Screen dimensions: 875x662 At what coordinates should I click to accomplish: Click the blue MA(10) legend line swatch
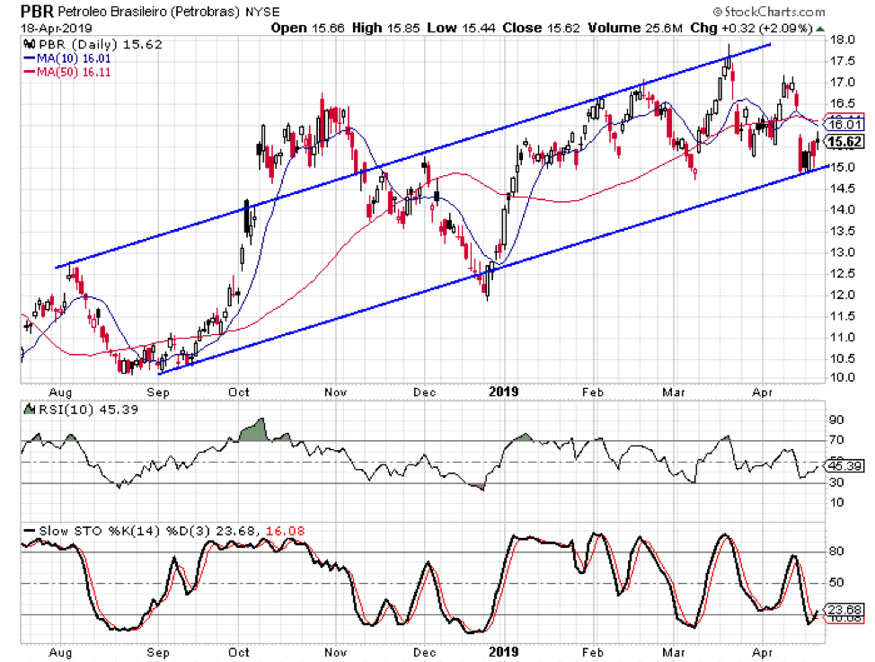[x=29, y=58]
